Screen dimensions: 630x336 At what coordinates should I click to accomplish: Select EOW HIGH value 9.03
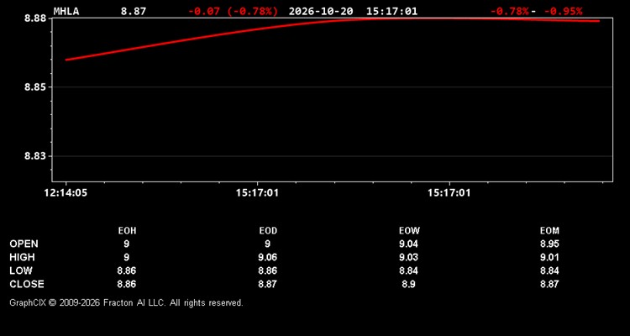click(x=408, y=257)
